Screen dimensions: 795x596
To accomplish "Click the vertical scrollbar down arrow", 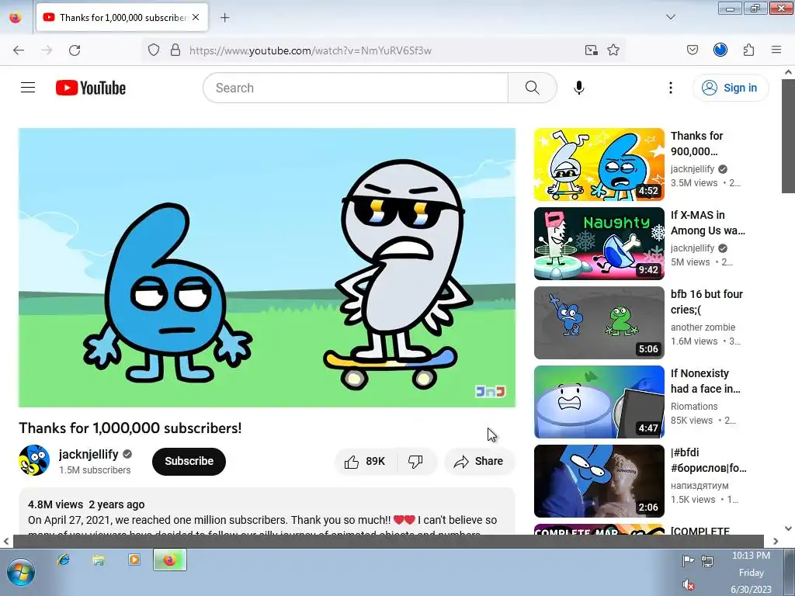I will 788,528.
